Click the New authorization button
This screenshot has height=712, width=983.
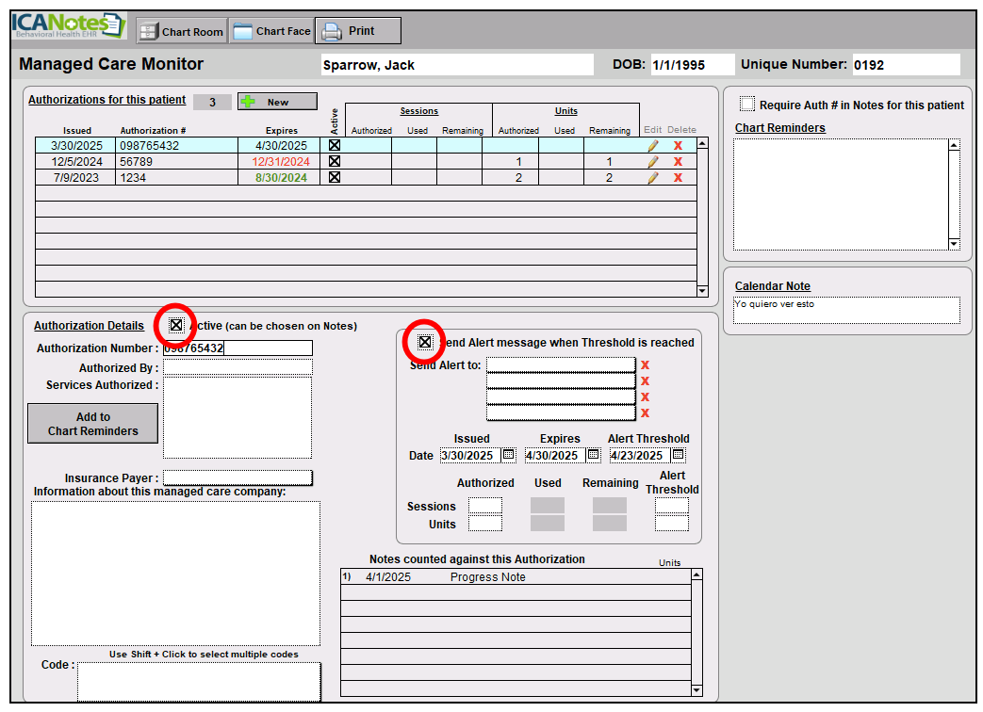[x=277, y=102]
